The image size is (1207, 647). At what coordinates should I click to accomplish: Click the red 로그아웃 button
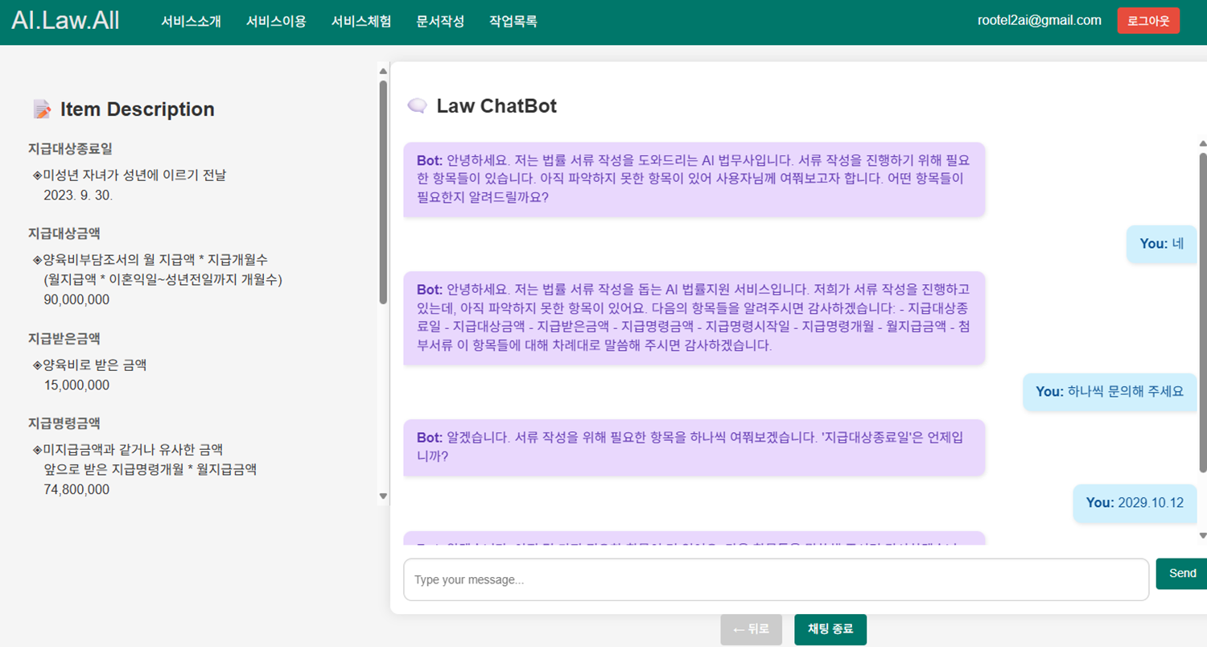click(1148, 21)
